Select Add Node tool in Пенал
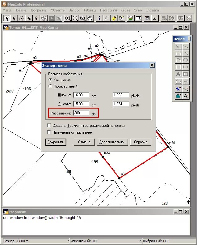The width and height of the screenshot is (197, 245). click(x=186, y=82)
